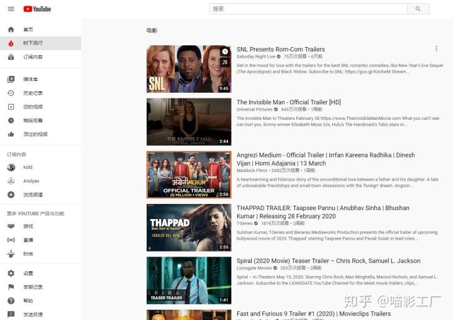Screen dimensions: 453x320
Task: Click the Report history flag icon
Action: coord(11,287)
